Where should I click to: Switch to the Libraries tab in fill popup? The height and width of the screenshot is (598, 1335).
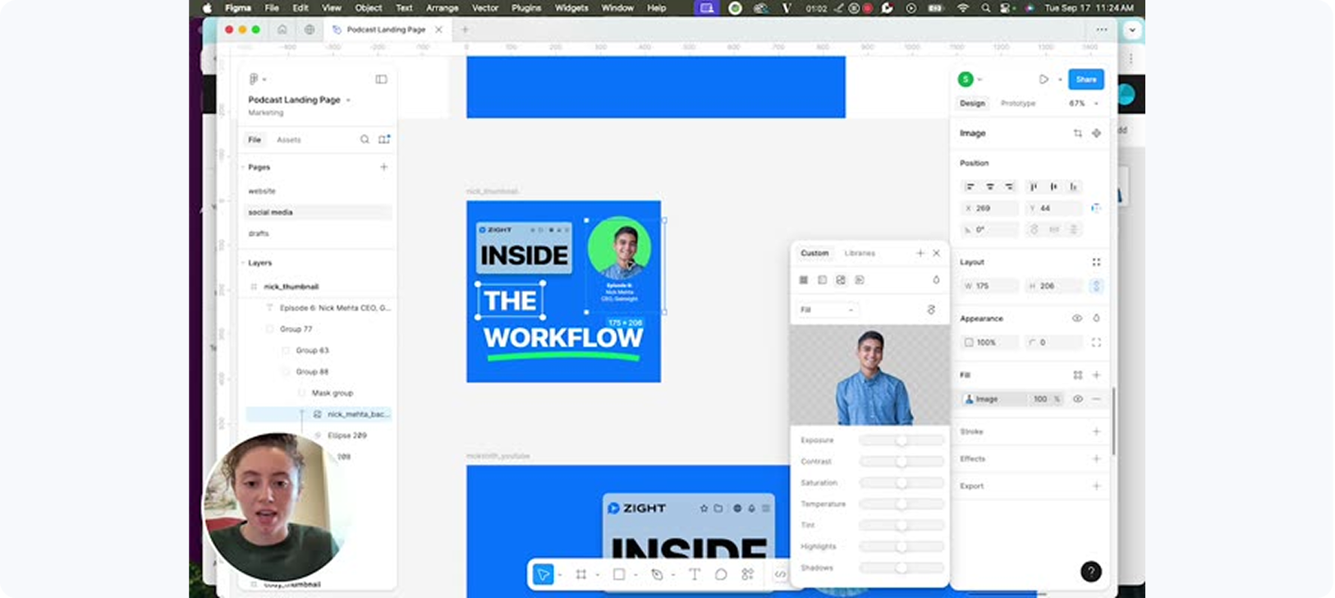[x=860, y=253]
